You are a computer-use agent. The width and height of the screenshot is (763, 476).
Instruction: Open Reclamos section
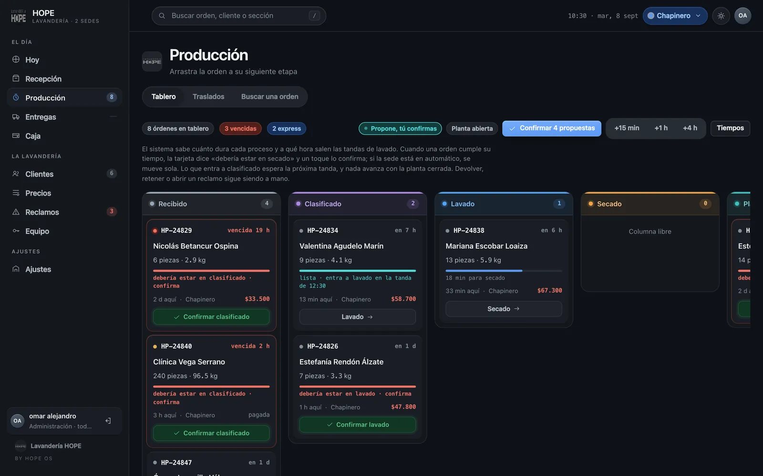point(64,212)
